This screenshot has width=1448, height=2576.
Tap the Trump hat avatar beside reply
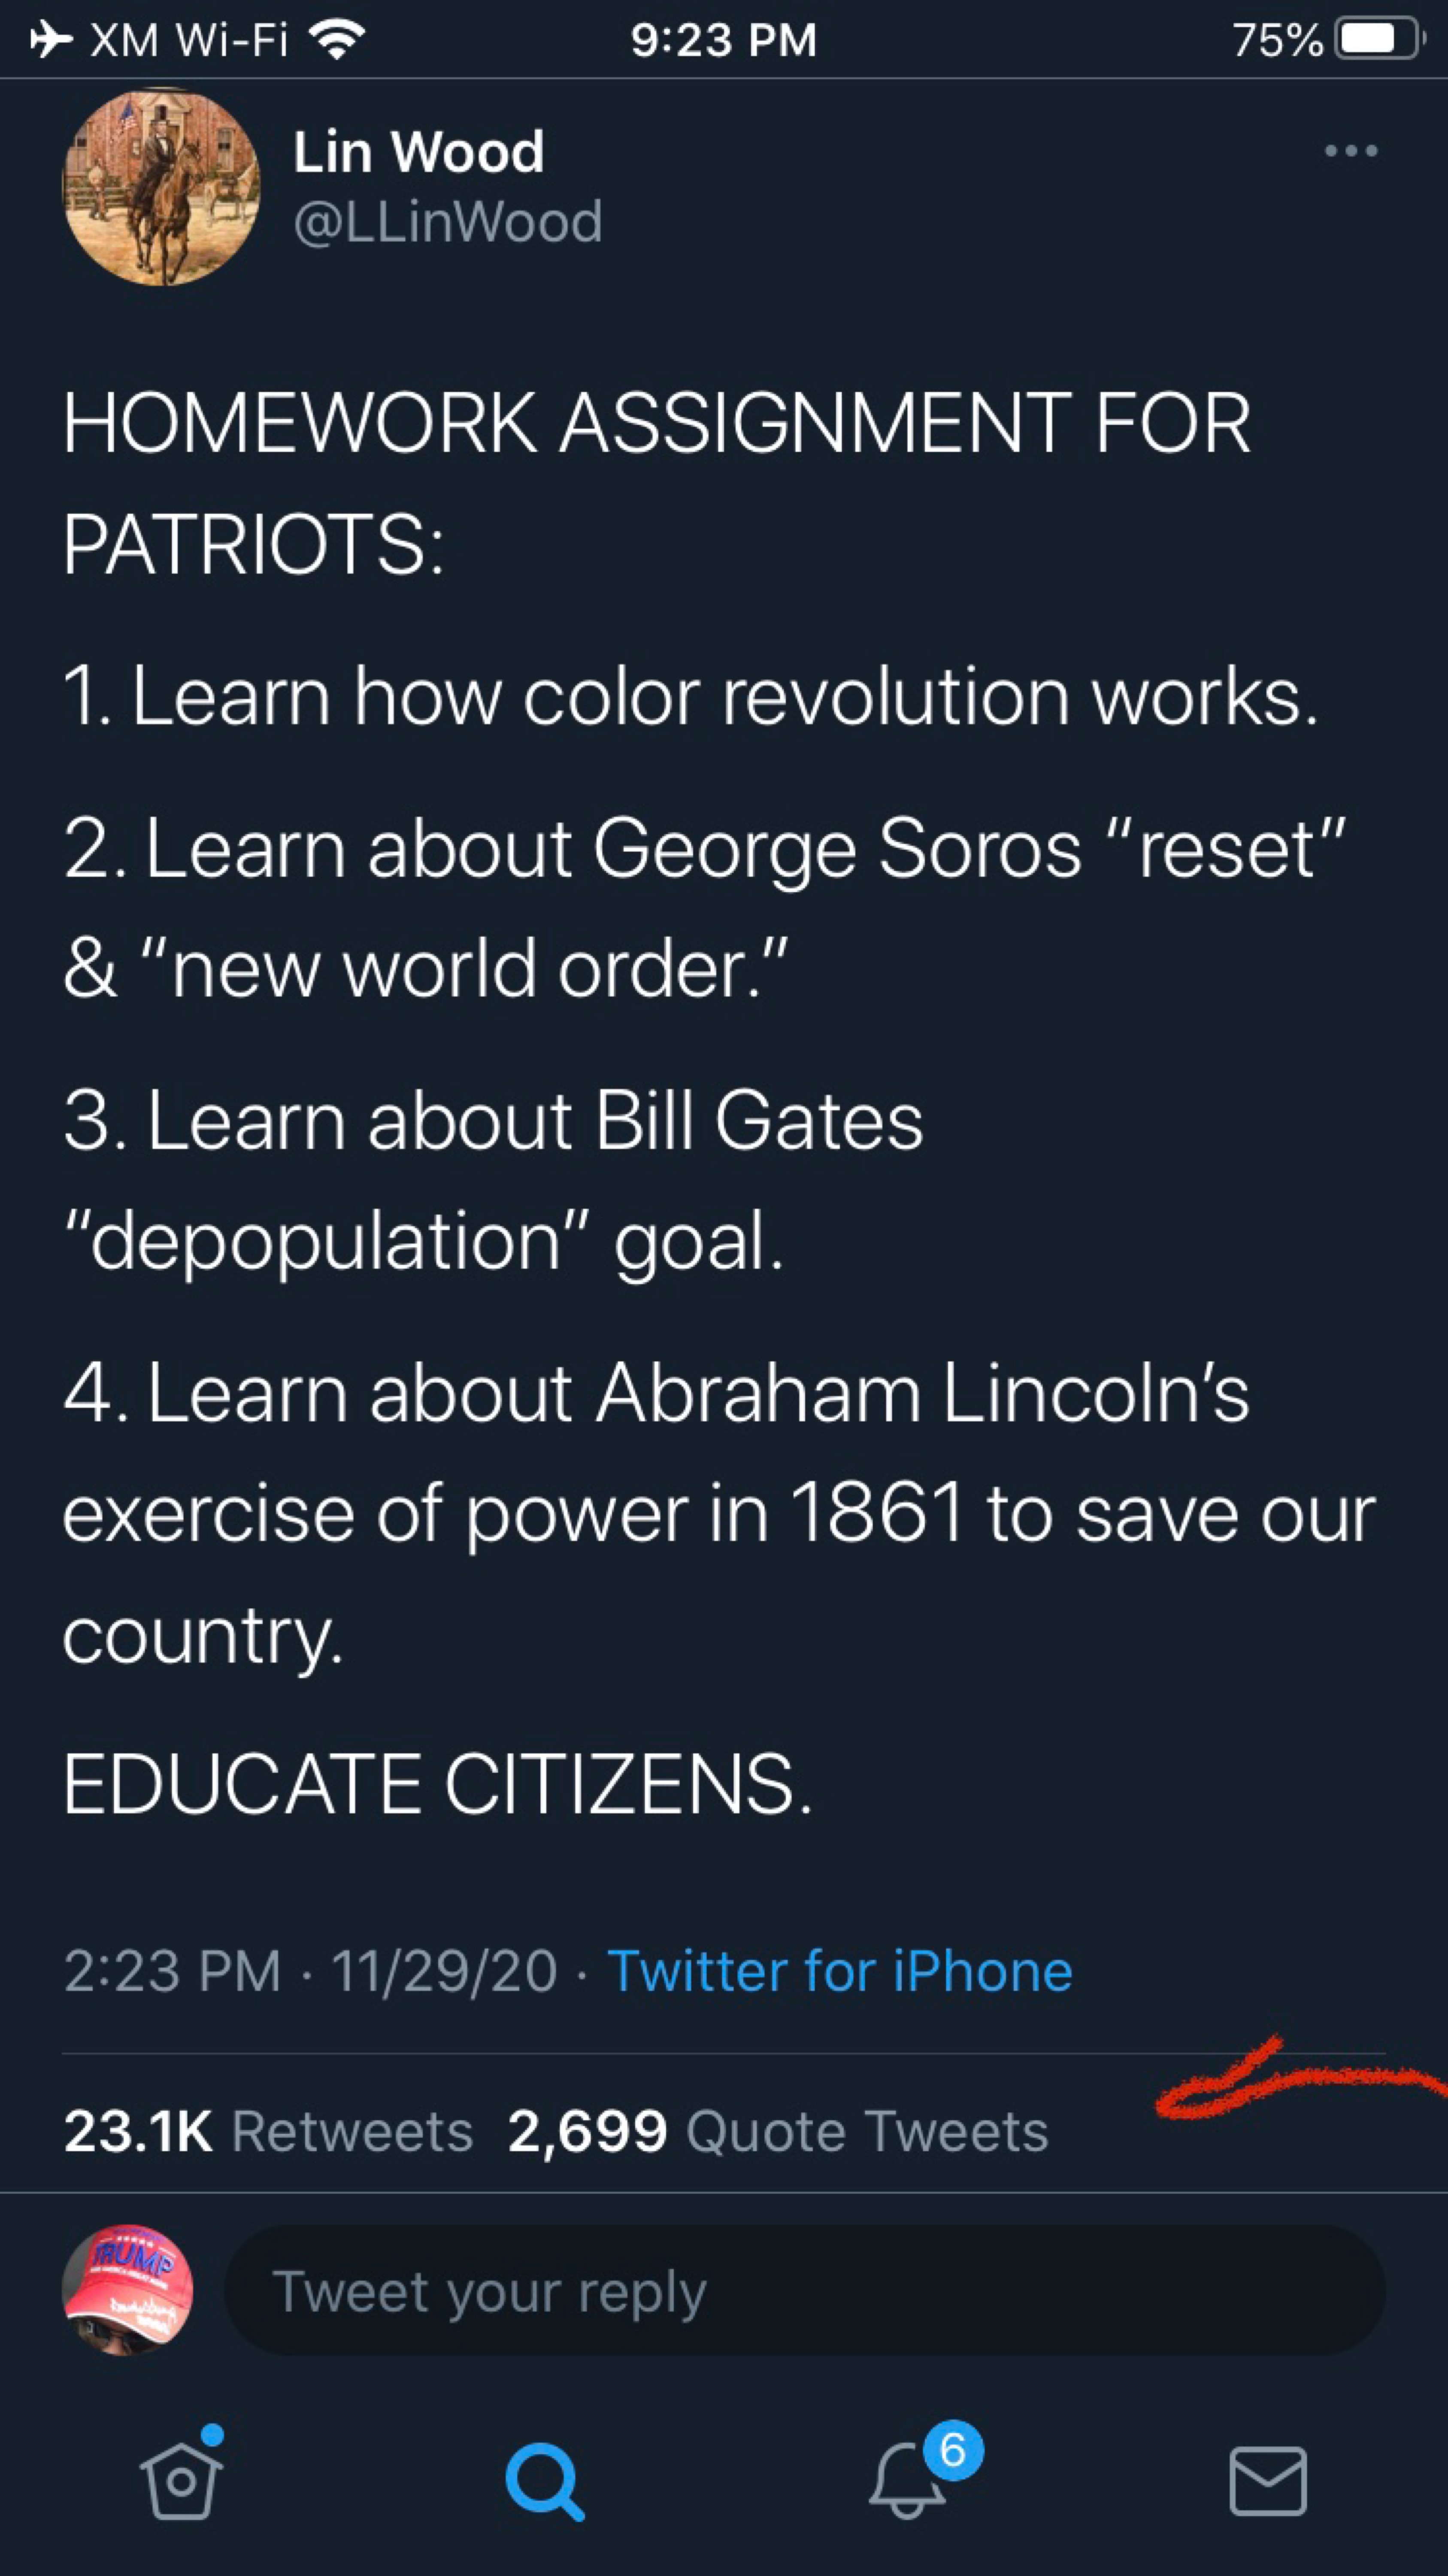128,2291
